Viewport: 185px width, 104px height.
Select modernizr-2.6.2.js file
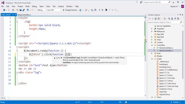pyautogui.click(x=166, y=89)
